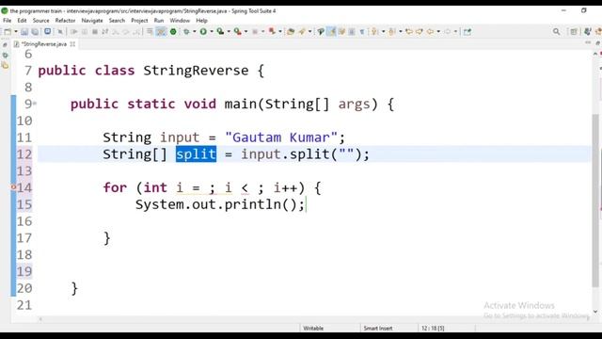The width and height of the screenshot is (602, 339).
Task: Click the Coverage launch icon
Action: click(x=220, y=31)
